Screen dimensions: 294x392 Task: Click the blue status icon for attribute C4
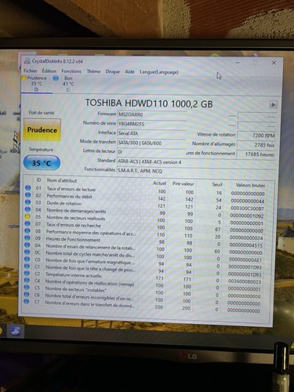27,280
